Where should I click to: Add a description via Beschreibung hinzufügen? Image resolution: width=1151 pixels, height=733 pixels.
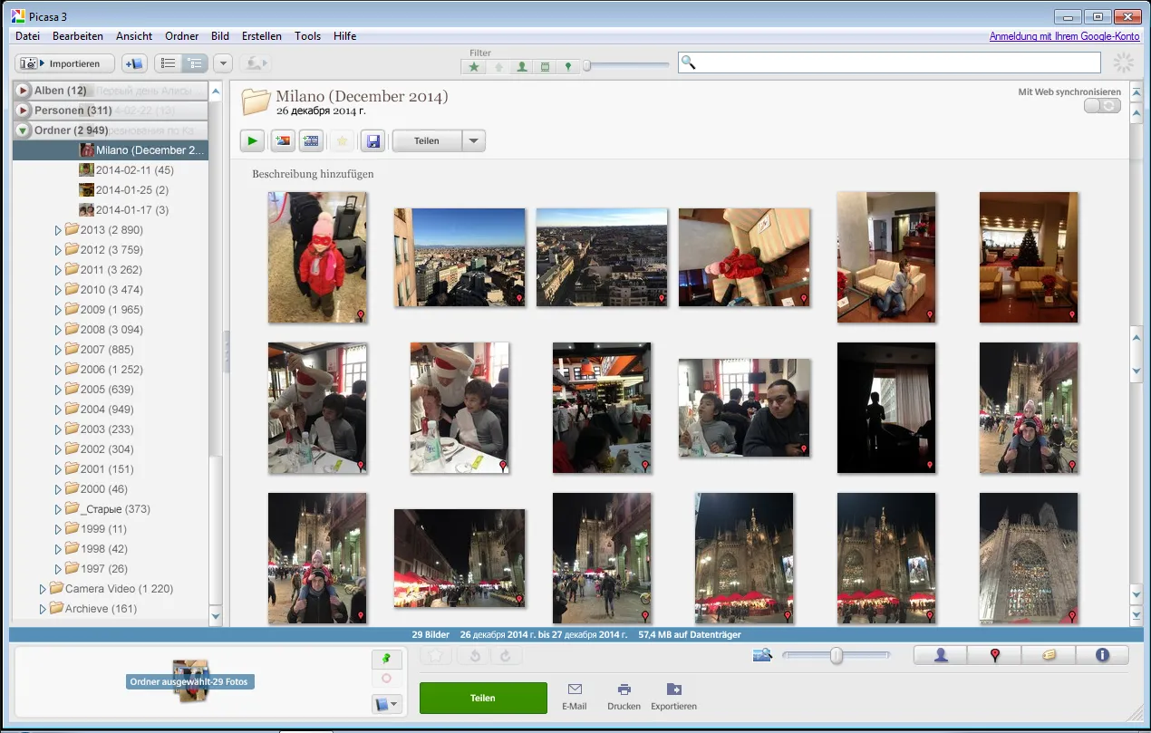pyautogui.click(x=313, y=174)
